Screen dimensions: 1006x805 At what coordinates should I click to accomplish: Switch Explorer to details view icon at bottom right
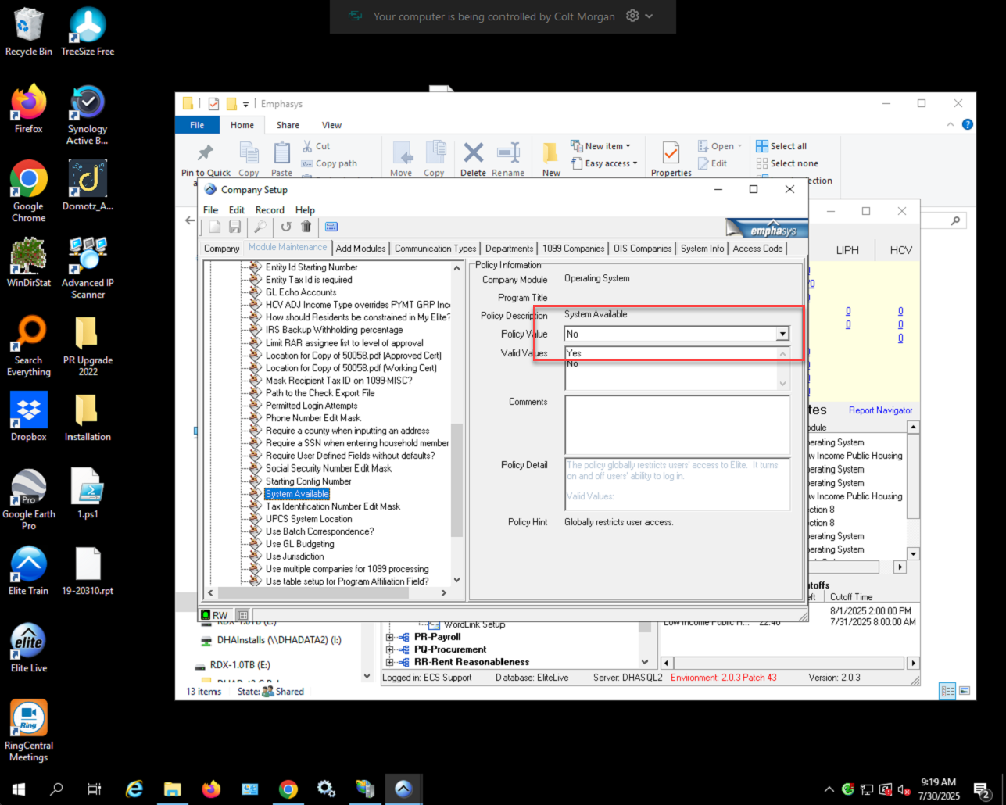(x=948, y=691)
